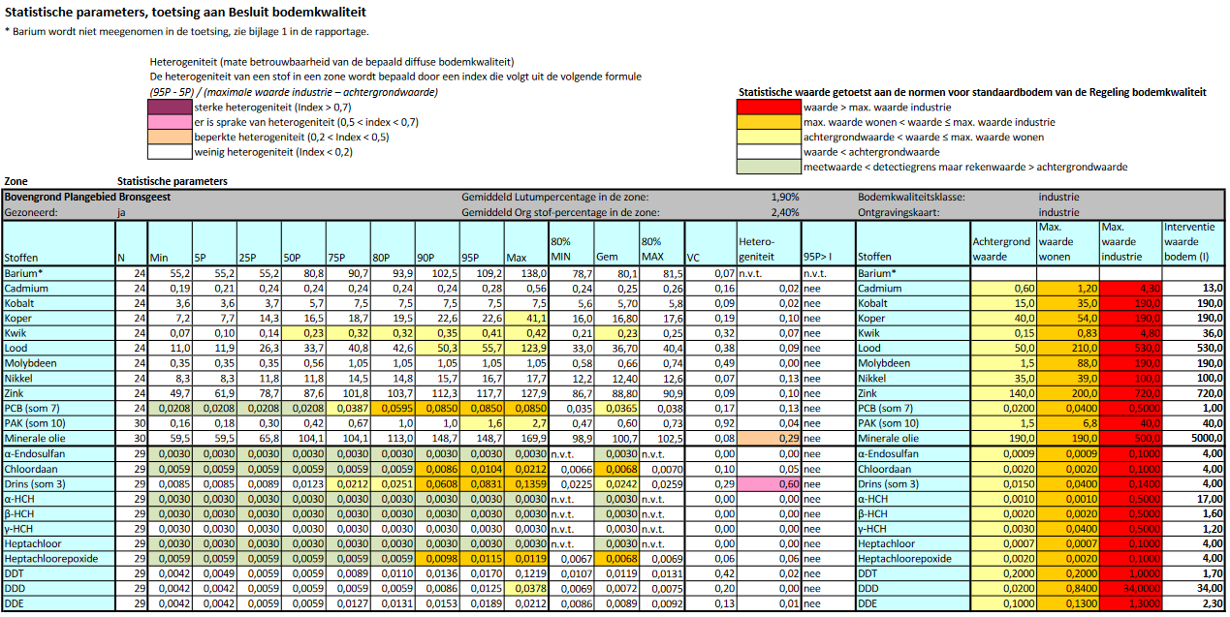Click red 'waarde > max. waarde industrie' swatch
The height and width of the screenshot is (617, 1230).
771,108
